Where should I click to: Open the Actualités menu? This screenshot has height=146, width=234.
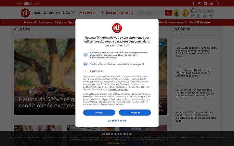(x=39, y=13)
